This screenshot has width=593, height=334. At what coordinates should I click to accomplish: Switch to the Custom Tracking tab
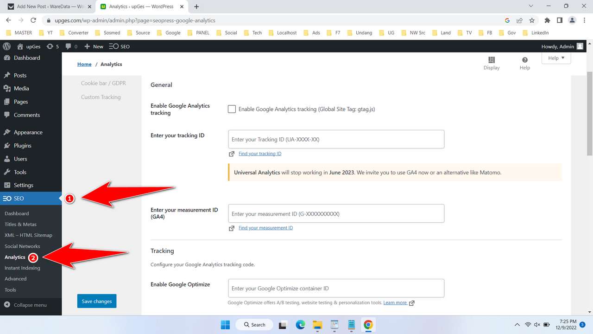pyautogui.click(x=101, y=97)
